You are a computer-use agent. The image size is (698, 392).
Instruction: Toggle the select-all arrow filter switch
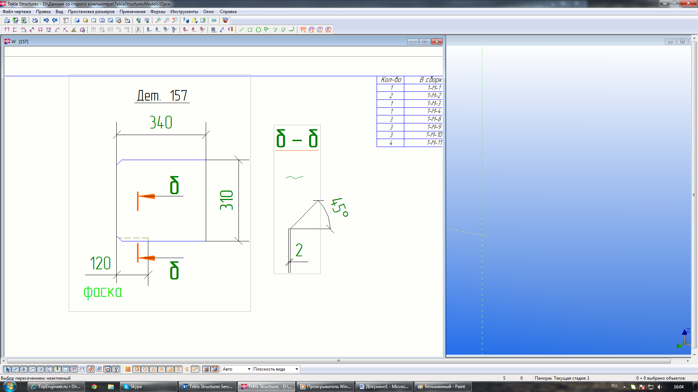[x=7, y=369]
